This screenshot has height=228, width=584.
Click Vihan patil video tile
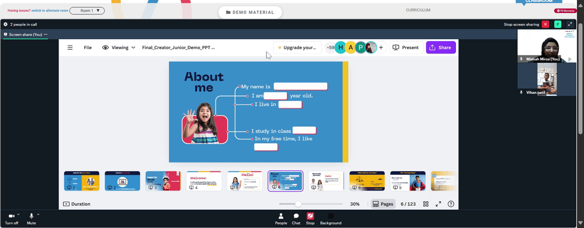[x=547, y=79]
